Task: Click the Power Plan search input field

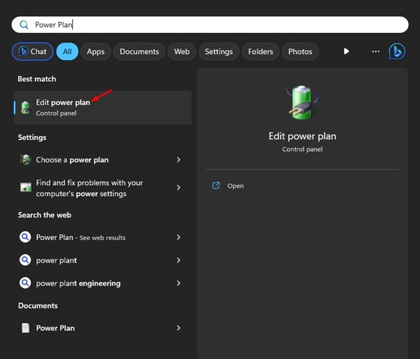Action: coord(210,24)
